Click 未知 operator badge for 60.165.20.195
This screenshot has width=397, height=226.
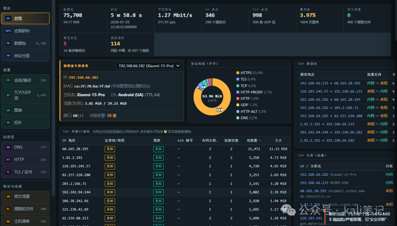pos(110,149)
